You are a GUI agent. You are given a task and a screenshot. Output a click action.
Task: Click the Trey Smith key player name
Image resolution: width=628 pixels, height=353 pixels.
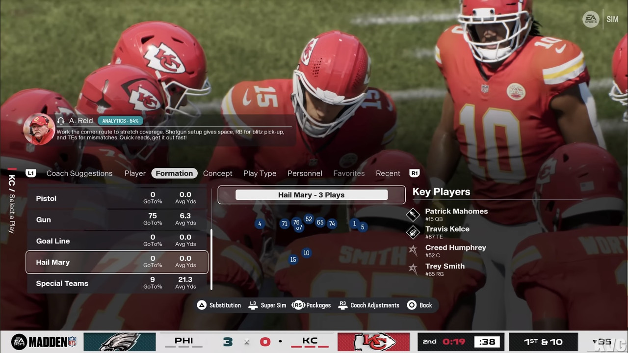click(x=445, y=266)
